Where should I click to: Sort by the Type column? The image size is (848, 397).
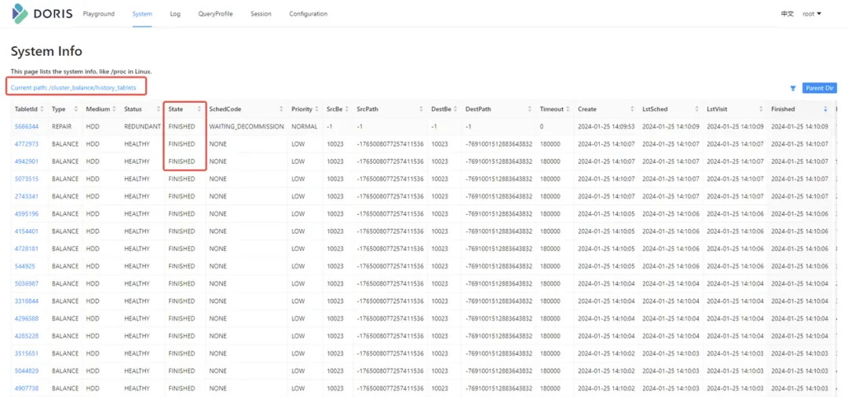point(75,109)
